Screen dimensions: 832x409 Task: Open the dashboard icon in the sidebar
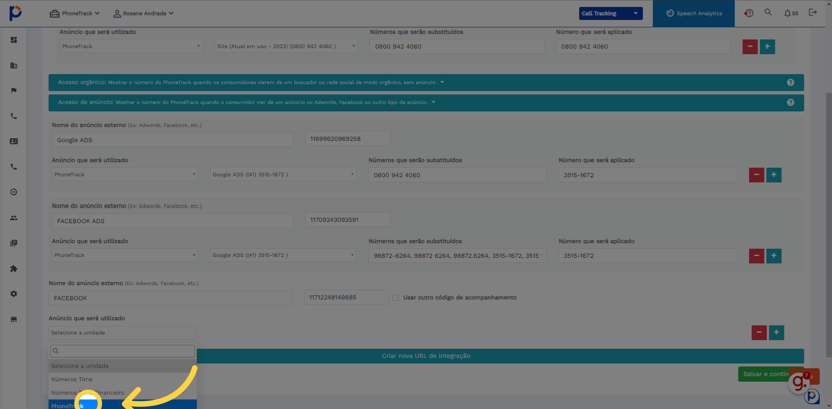pyautogui.click(x=14, y=40)
